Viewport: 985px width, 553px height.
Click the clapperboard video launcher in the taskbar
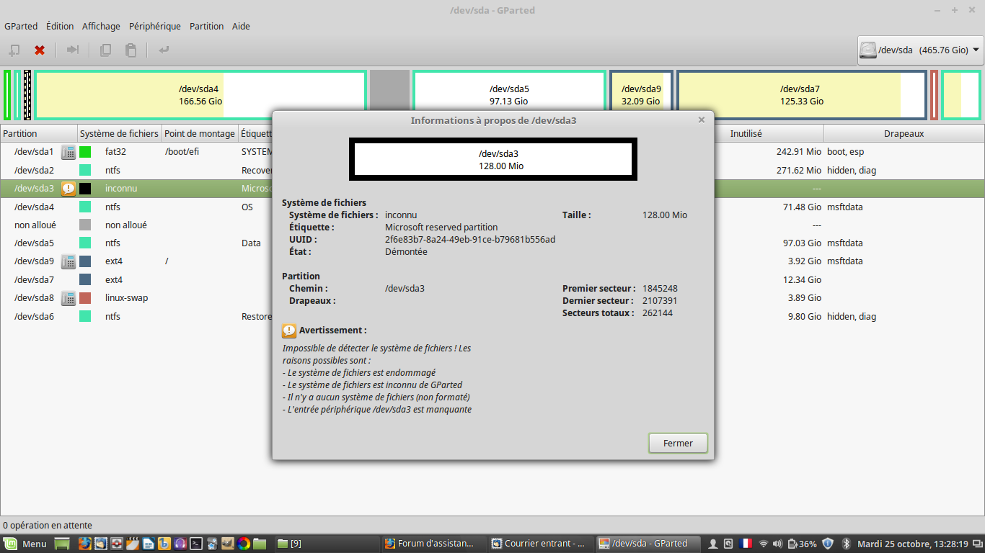point(132,544)
